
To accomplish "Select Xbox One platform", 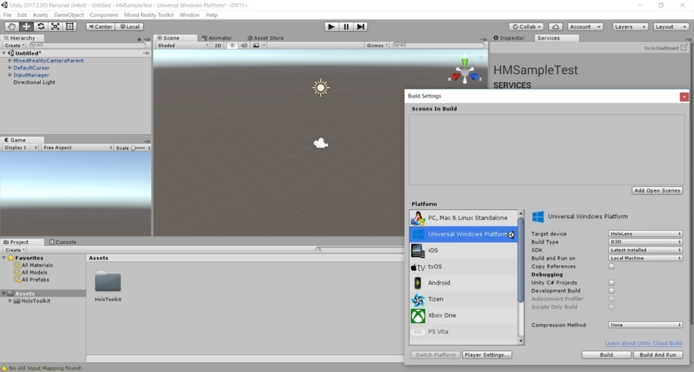I will click(x=463, y=315).
